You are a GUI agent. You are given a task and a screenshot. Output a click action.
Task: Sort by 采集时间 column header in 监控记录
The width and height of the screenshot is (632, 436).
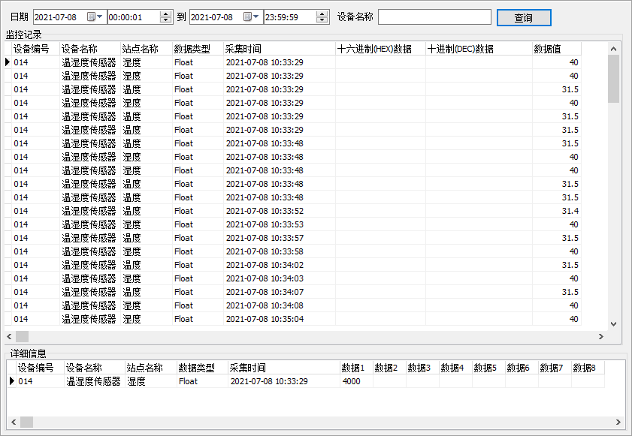click(280, 49)
